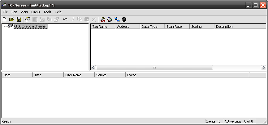Launch OPC Quick Client hammer icon

(x=103, y=19)
